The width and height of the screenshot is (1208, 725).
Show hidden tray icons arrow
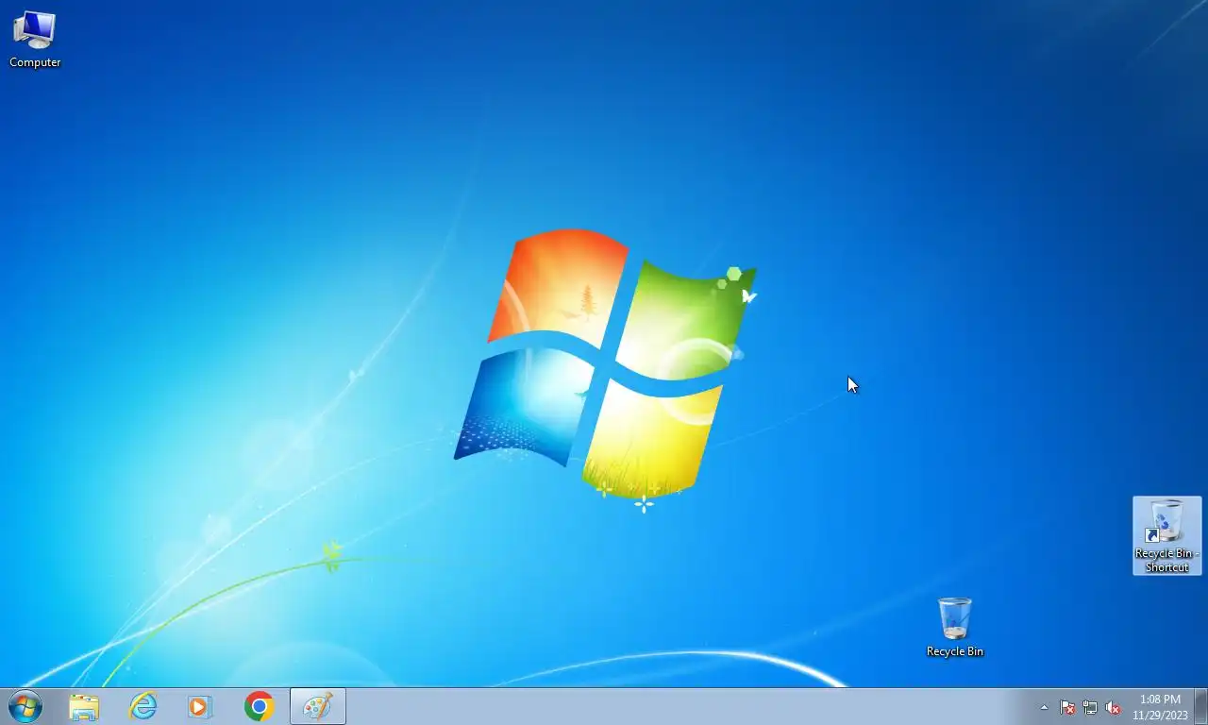pos(1044,707)
